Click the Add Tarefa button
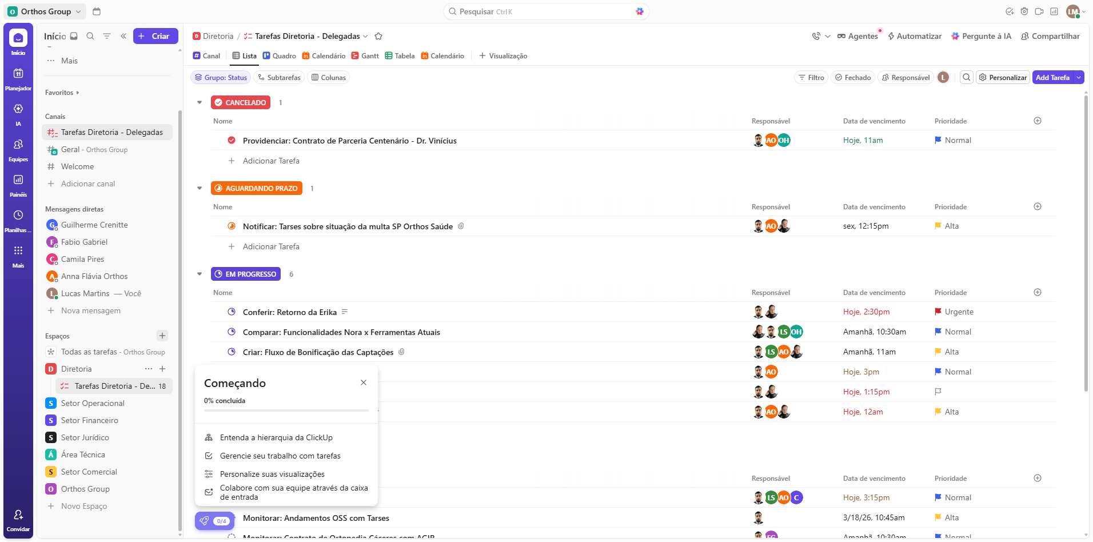The height and width of the screenshot is (542, 1093). pos(1052,78)
